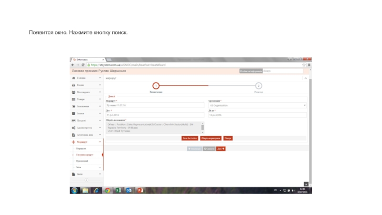The image size is (382, 215).
Task: Reload the page with the refresh icon
Action: pos(83,65)
